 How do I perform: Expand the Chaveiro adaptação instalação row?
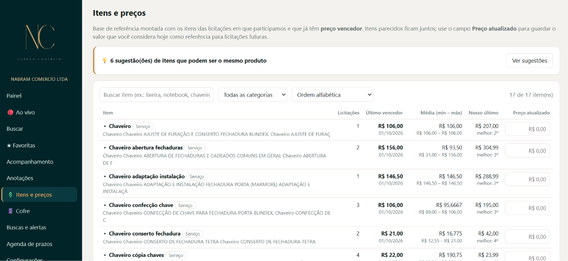click(x=105, y=177)
